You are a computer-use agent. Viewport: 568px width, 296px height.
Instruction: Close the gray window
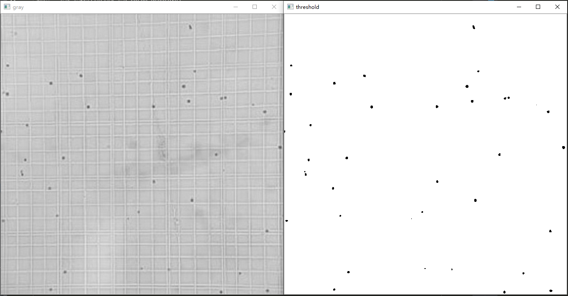(x=274, y=7)
